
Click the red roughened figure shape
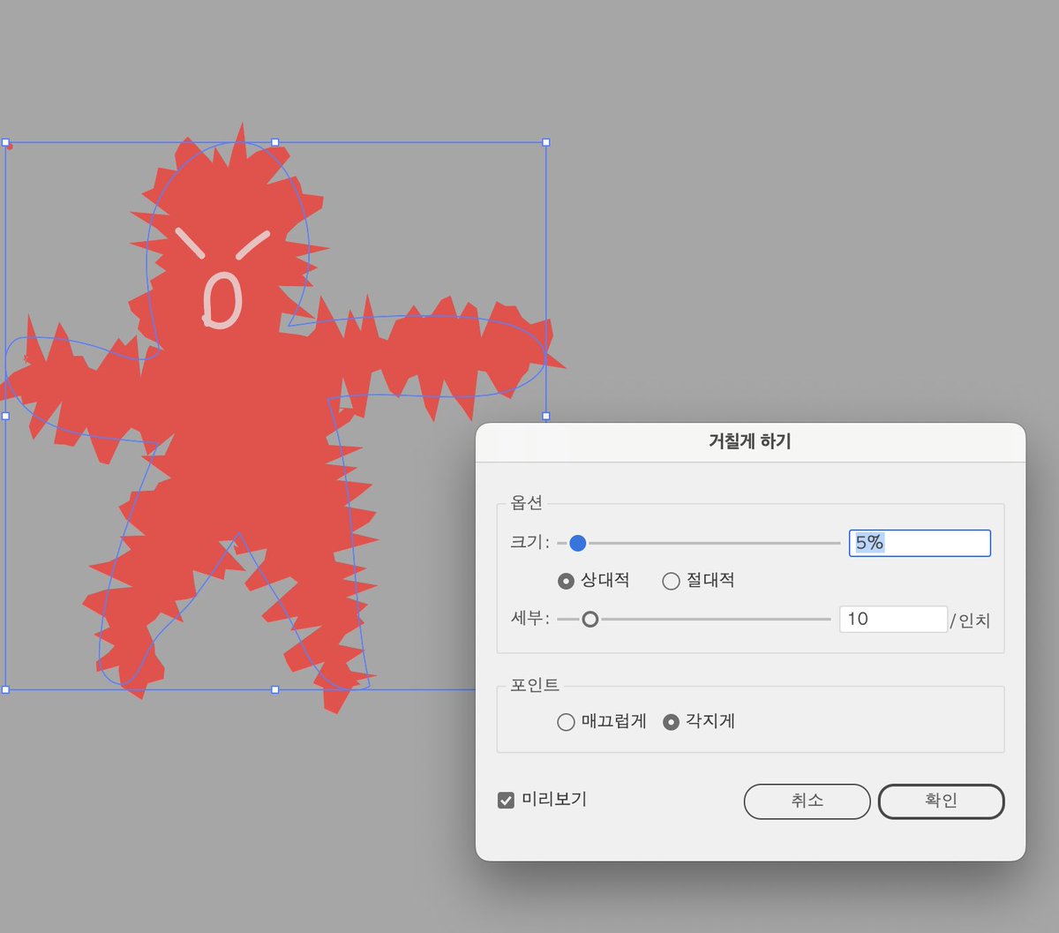256,424
